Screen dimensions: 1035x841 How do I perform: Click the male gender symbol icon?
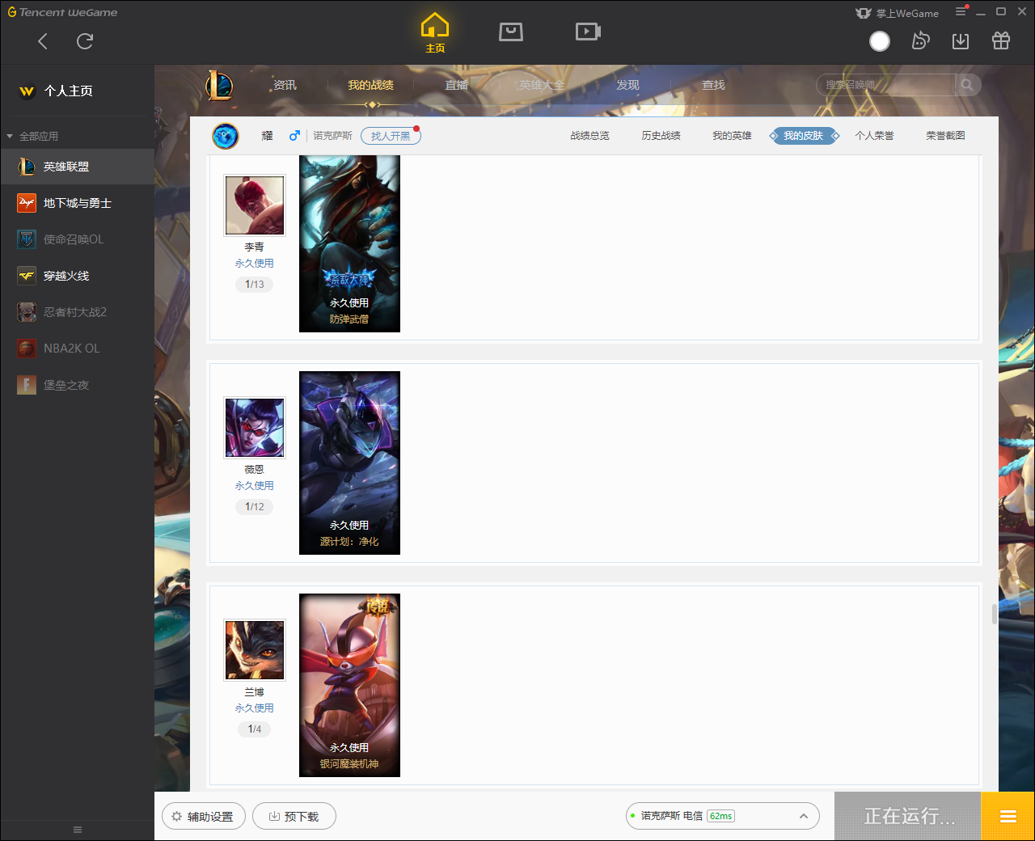click(x=294, y=136)
